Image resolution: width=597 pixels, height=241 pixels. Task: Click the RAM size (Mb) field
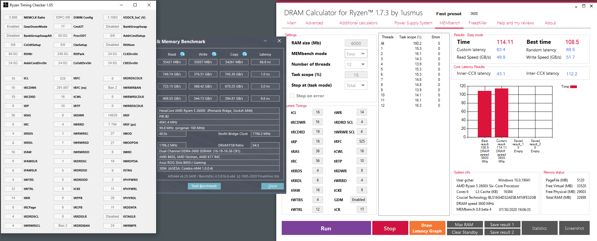[x=356, y=43]
